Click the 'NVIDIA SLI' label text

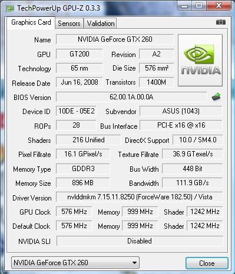[34, 241]
